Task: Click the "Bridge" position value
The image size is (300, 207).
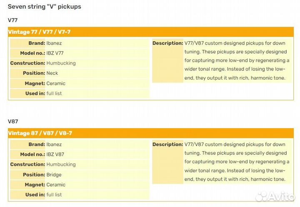Action: click(54, 175)
